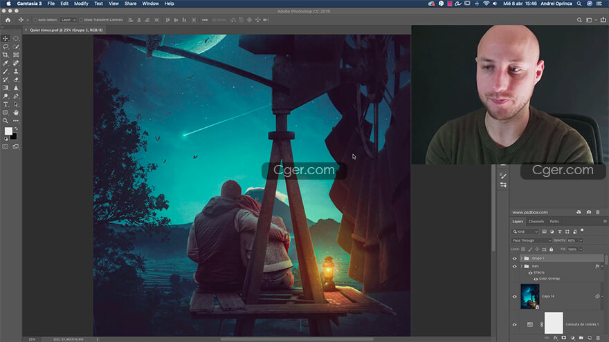Switch to the Channels tab
This screenshot has height=342, width=609.
click(x=536, y=221)
